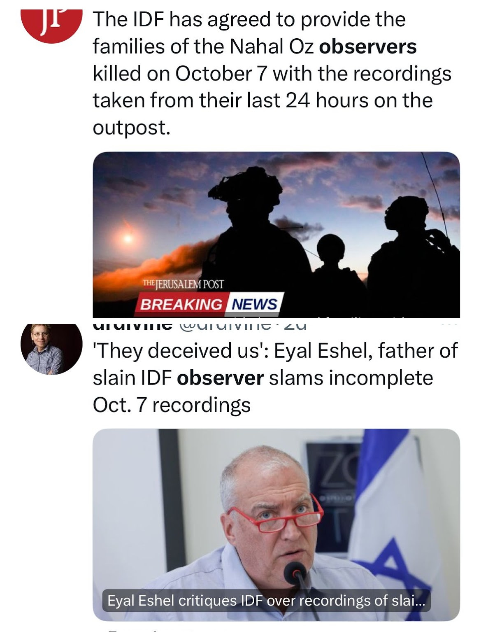Open the soldiers silhouette breaking news image

[x=276, y=235]
